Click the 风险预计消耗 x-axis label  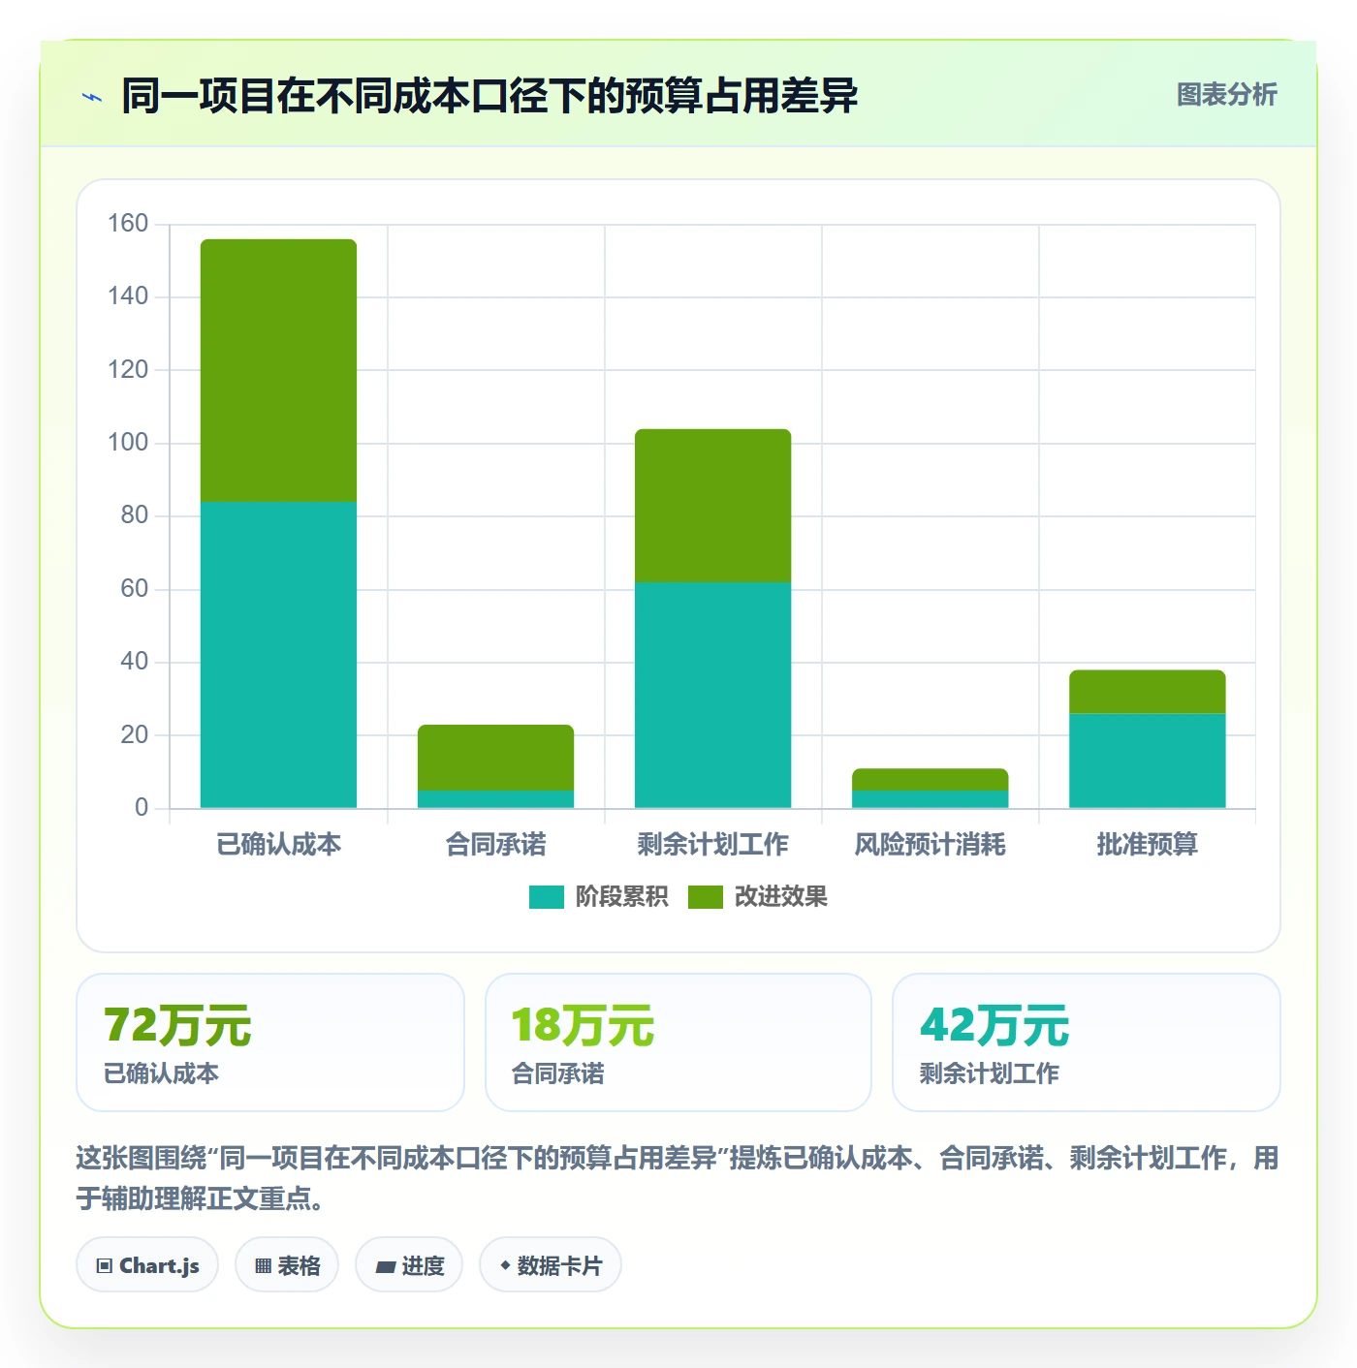click(x=930, y=845)
